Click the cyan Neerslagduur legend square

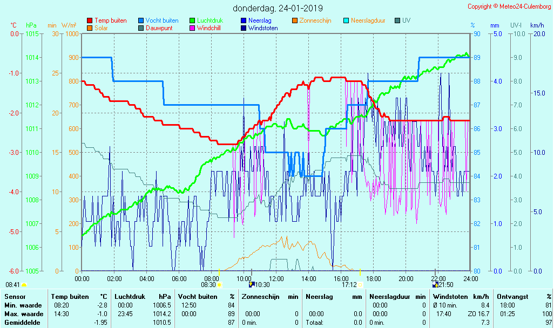pos(346,20)
